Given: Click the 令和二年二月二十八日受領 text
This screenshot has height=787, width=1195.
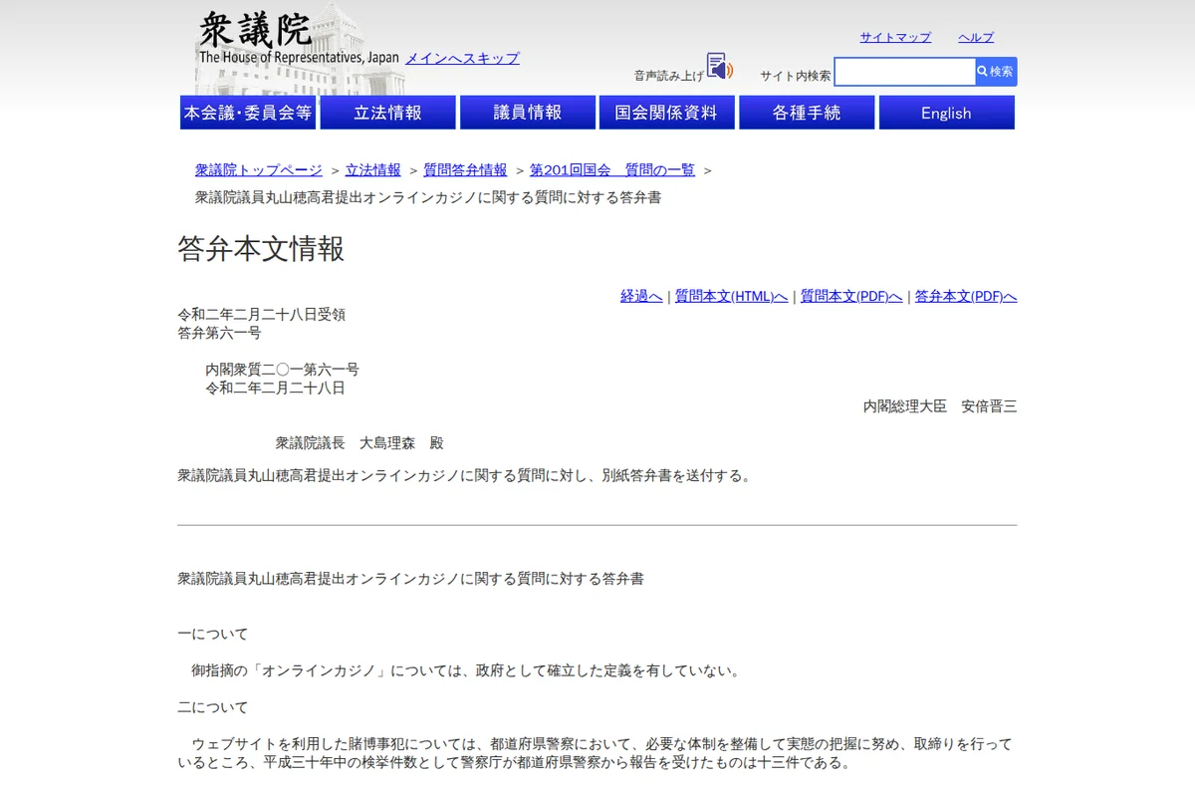Looking at the screenshot, I should click(x=262, y=315).
